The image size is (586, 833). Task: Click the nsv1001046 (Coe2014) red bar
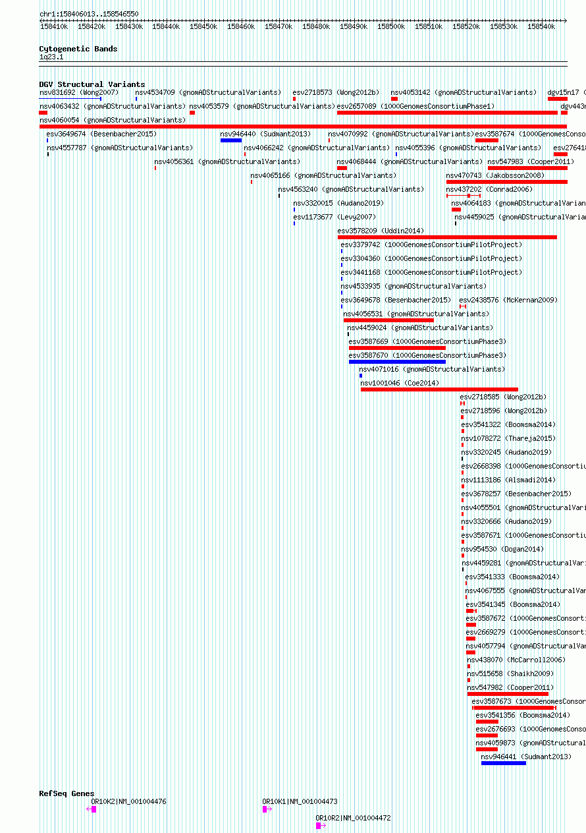tap(439, 389)
